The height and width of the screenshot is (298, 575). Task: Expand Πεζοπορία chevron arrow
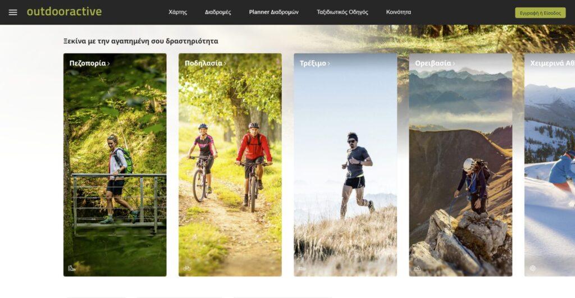108,64
